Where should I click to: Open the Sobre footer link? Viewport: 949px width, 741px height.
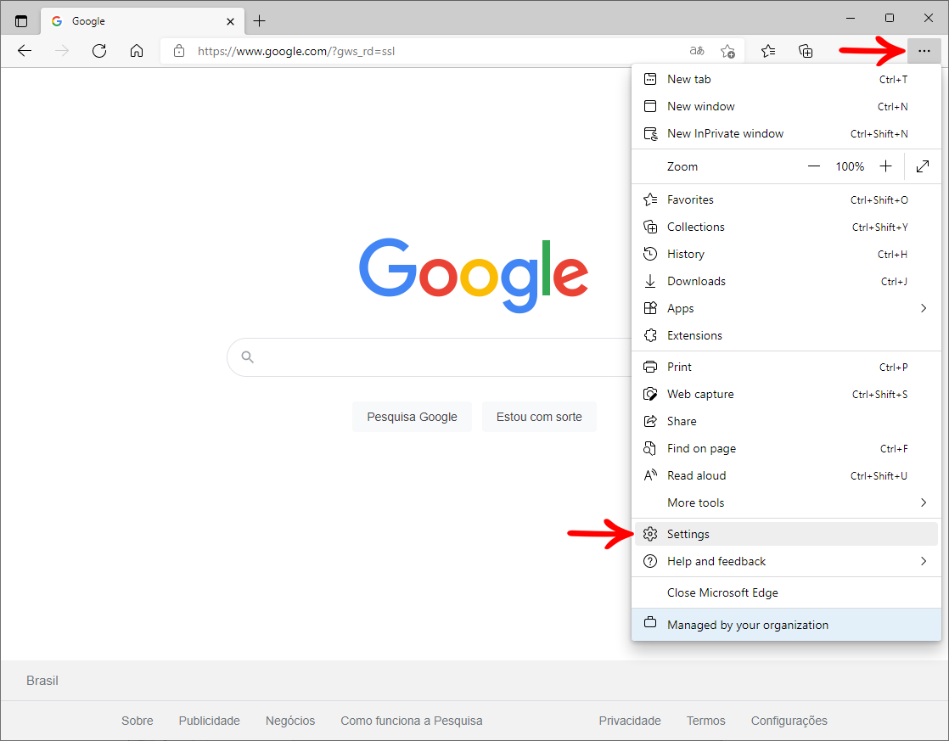tap(137, 721)
